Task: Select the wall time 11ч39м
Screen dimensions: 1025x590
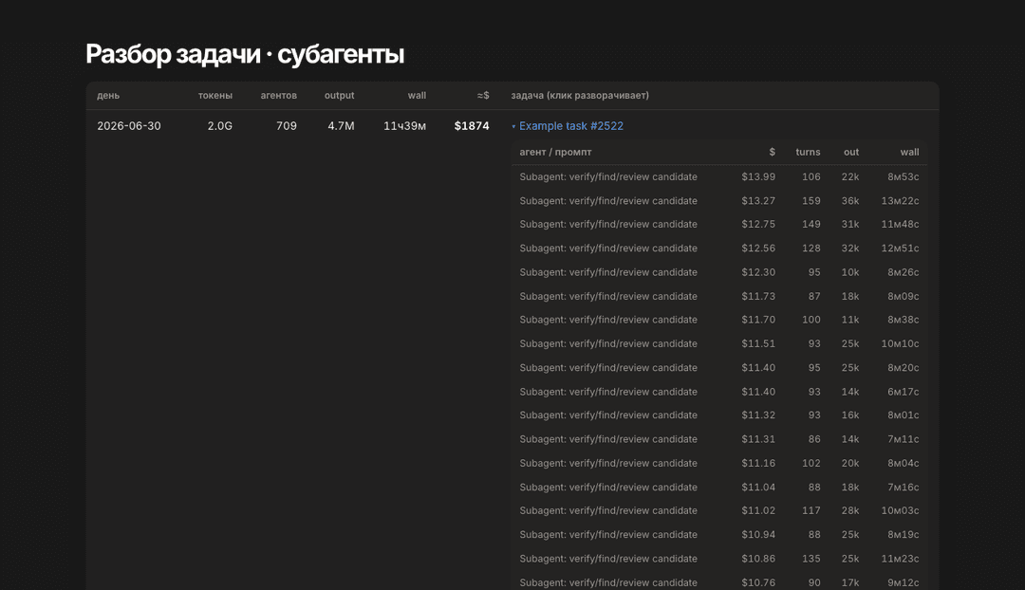Action: point(404,126)
